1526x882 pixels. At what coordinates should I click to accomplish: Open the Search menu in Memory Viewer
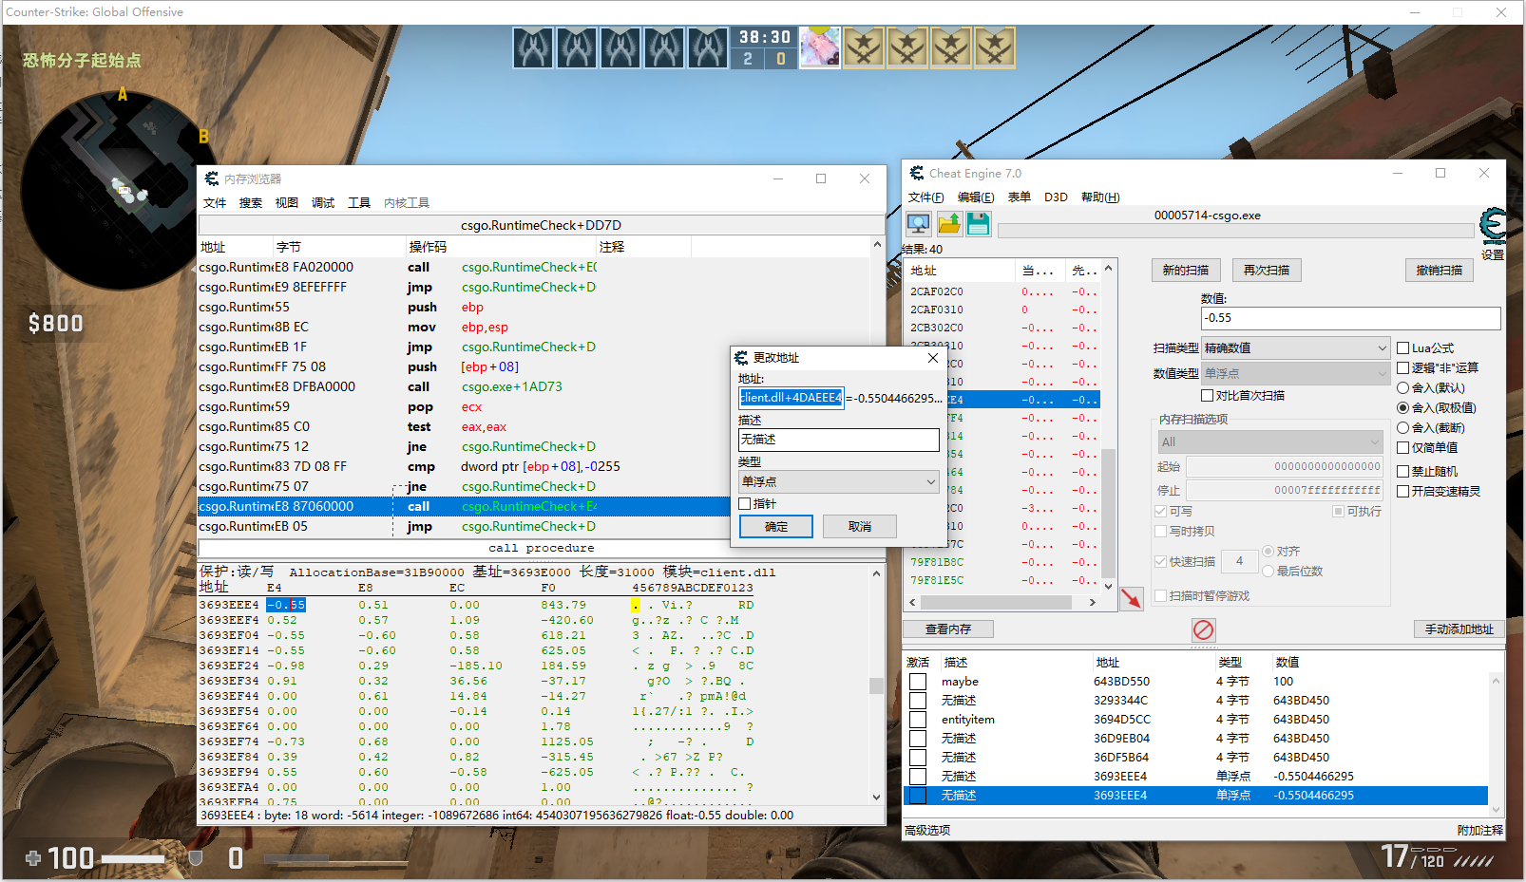tap(251, 203)
